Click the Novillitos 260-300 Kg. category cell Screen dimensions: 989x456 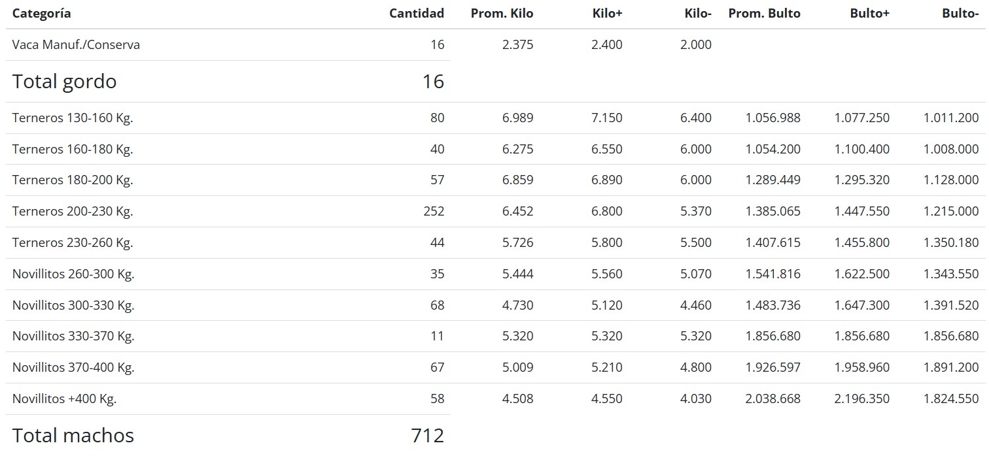pos(73,274)
